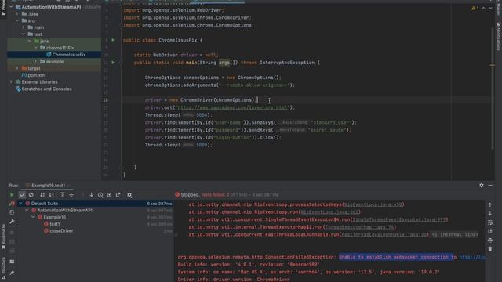
Task: Expand all test tree nodes
Action: click(x=63, y=195)
